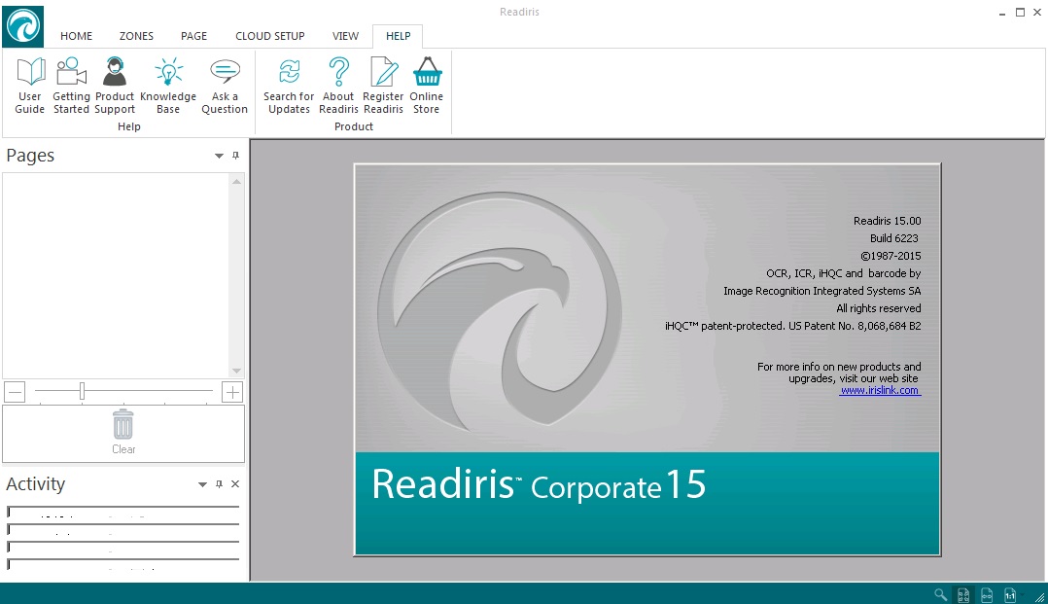Open the zoom dropdown next to 1:1 icon
Viewport: 1048px width, 604px height.
tap(1022, 594)
